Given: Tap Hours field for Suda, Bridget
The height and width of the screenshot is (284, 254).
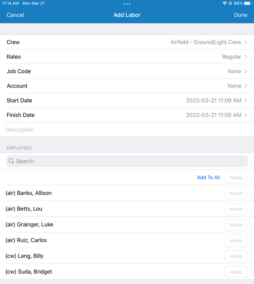Looking at the screenshot, I should 236,272.
